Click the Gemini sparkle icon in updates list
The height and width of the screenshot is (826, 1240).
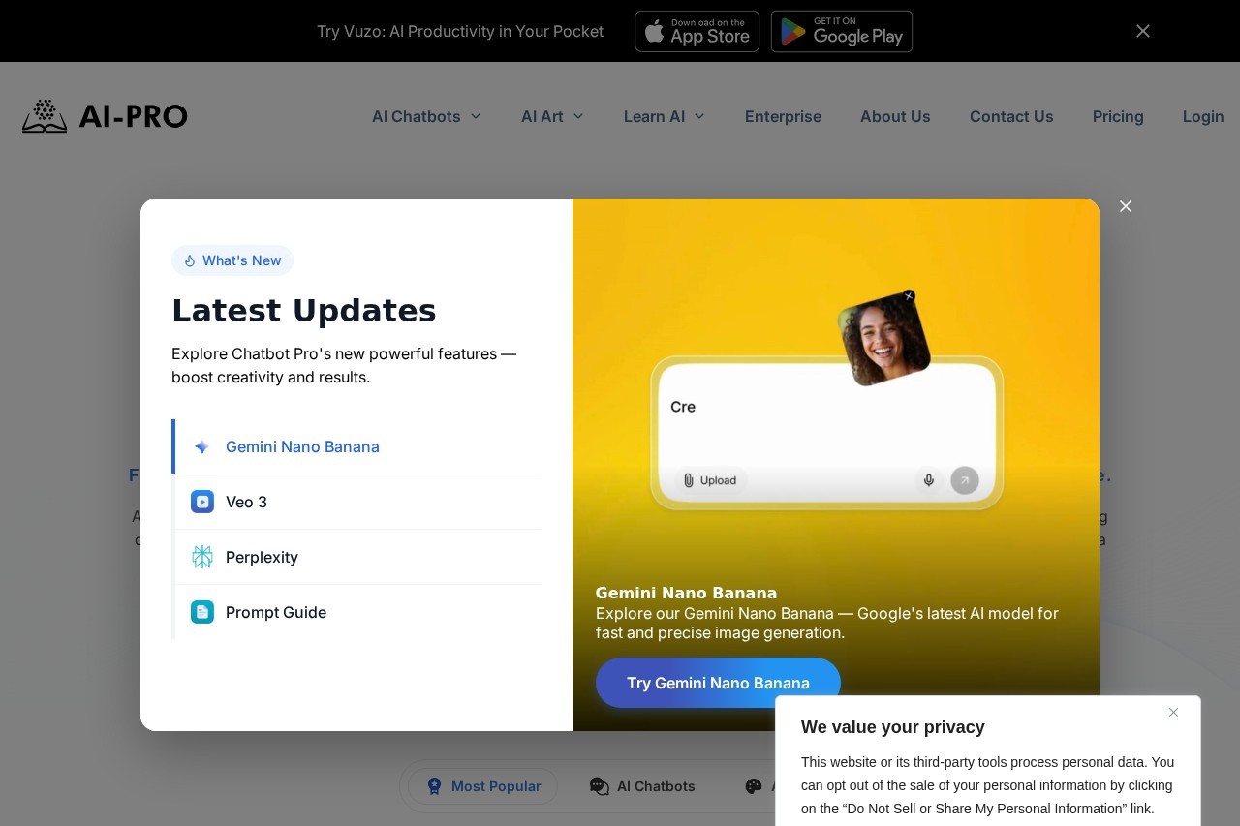(x=201, y=447)
